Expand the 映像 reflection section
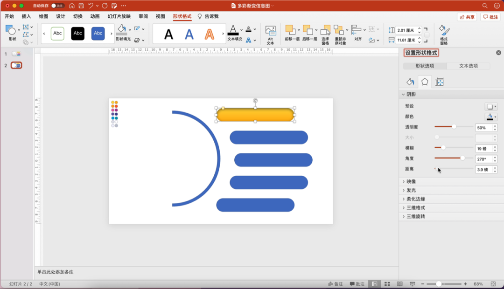The height and width of the screenshot is (289, 504). (x=411, y=181)
